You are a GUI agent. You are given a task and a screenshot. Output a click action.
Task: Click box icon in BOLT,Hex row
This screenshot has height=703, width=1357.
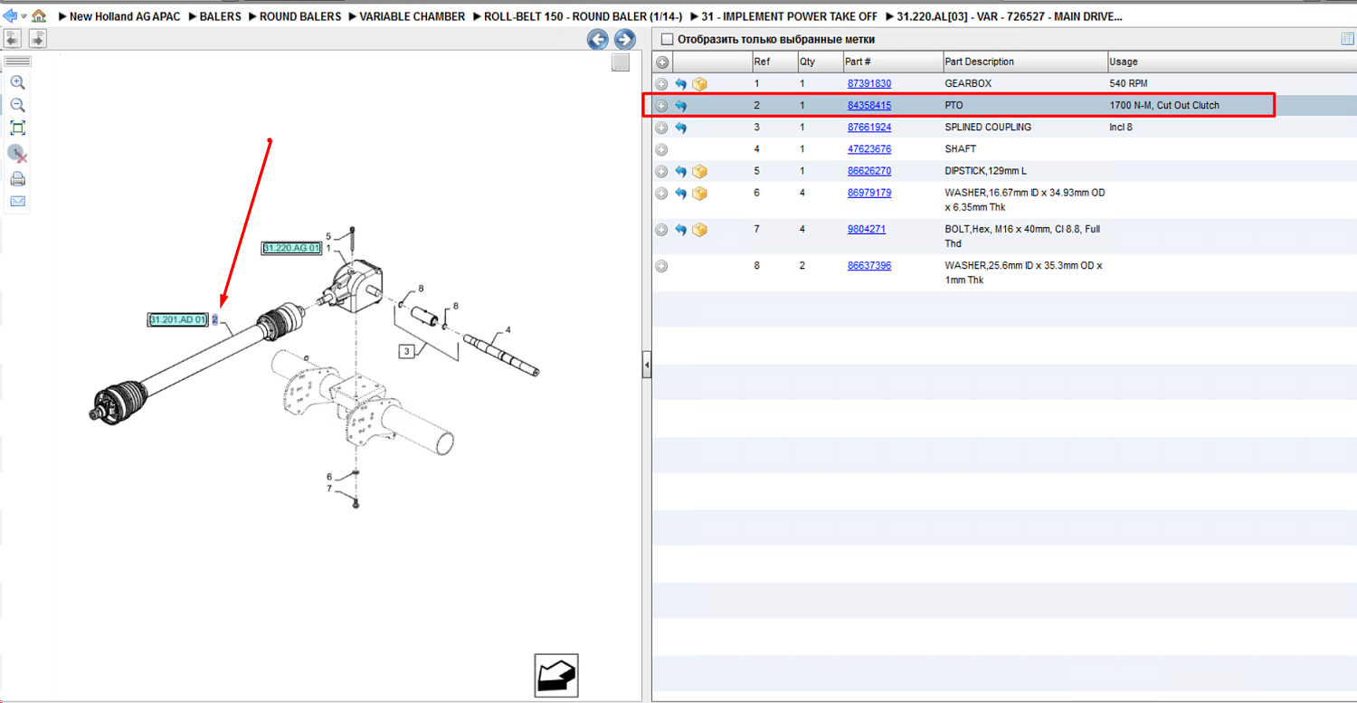tap(699, 230)
